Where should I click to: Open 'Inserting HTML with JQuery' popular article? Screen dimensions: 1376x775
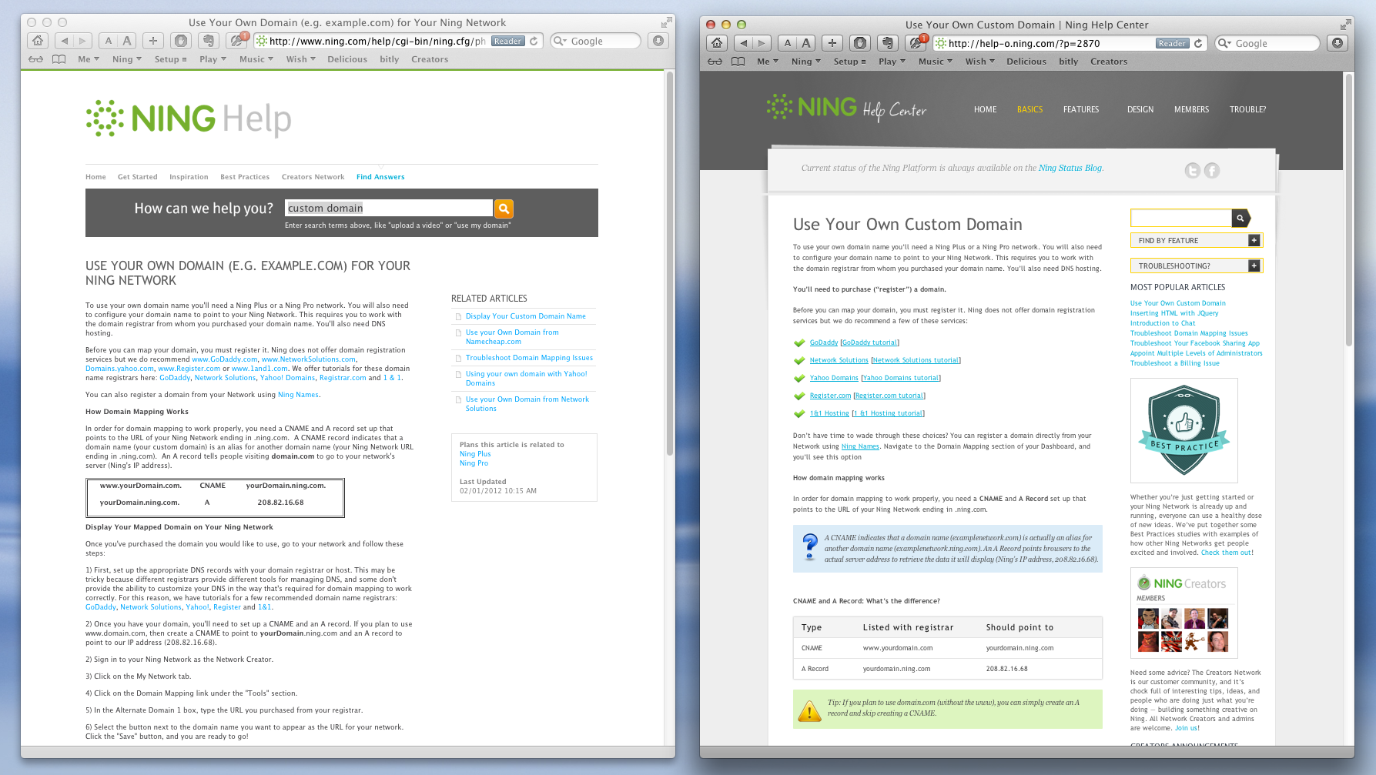coord(1174,313)
